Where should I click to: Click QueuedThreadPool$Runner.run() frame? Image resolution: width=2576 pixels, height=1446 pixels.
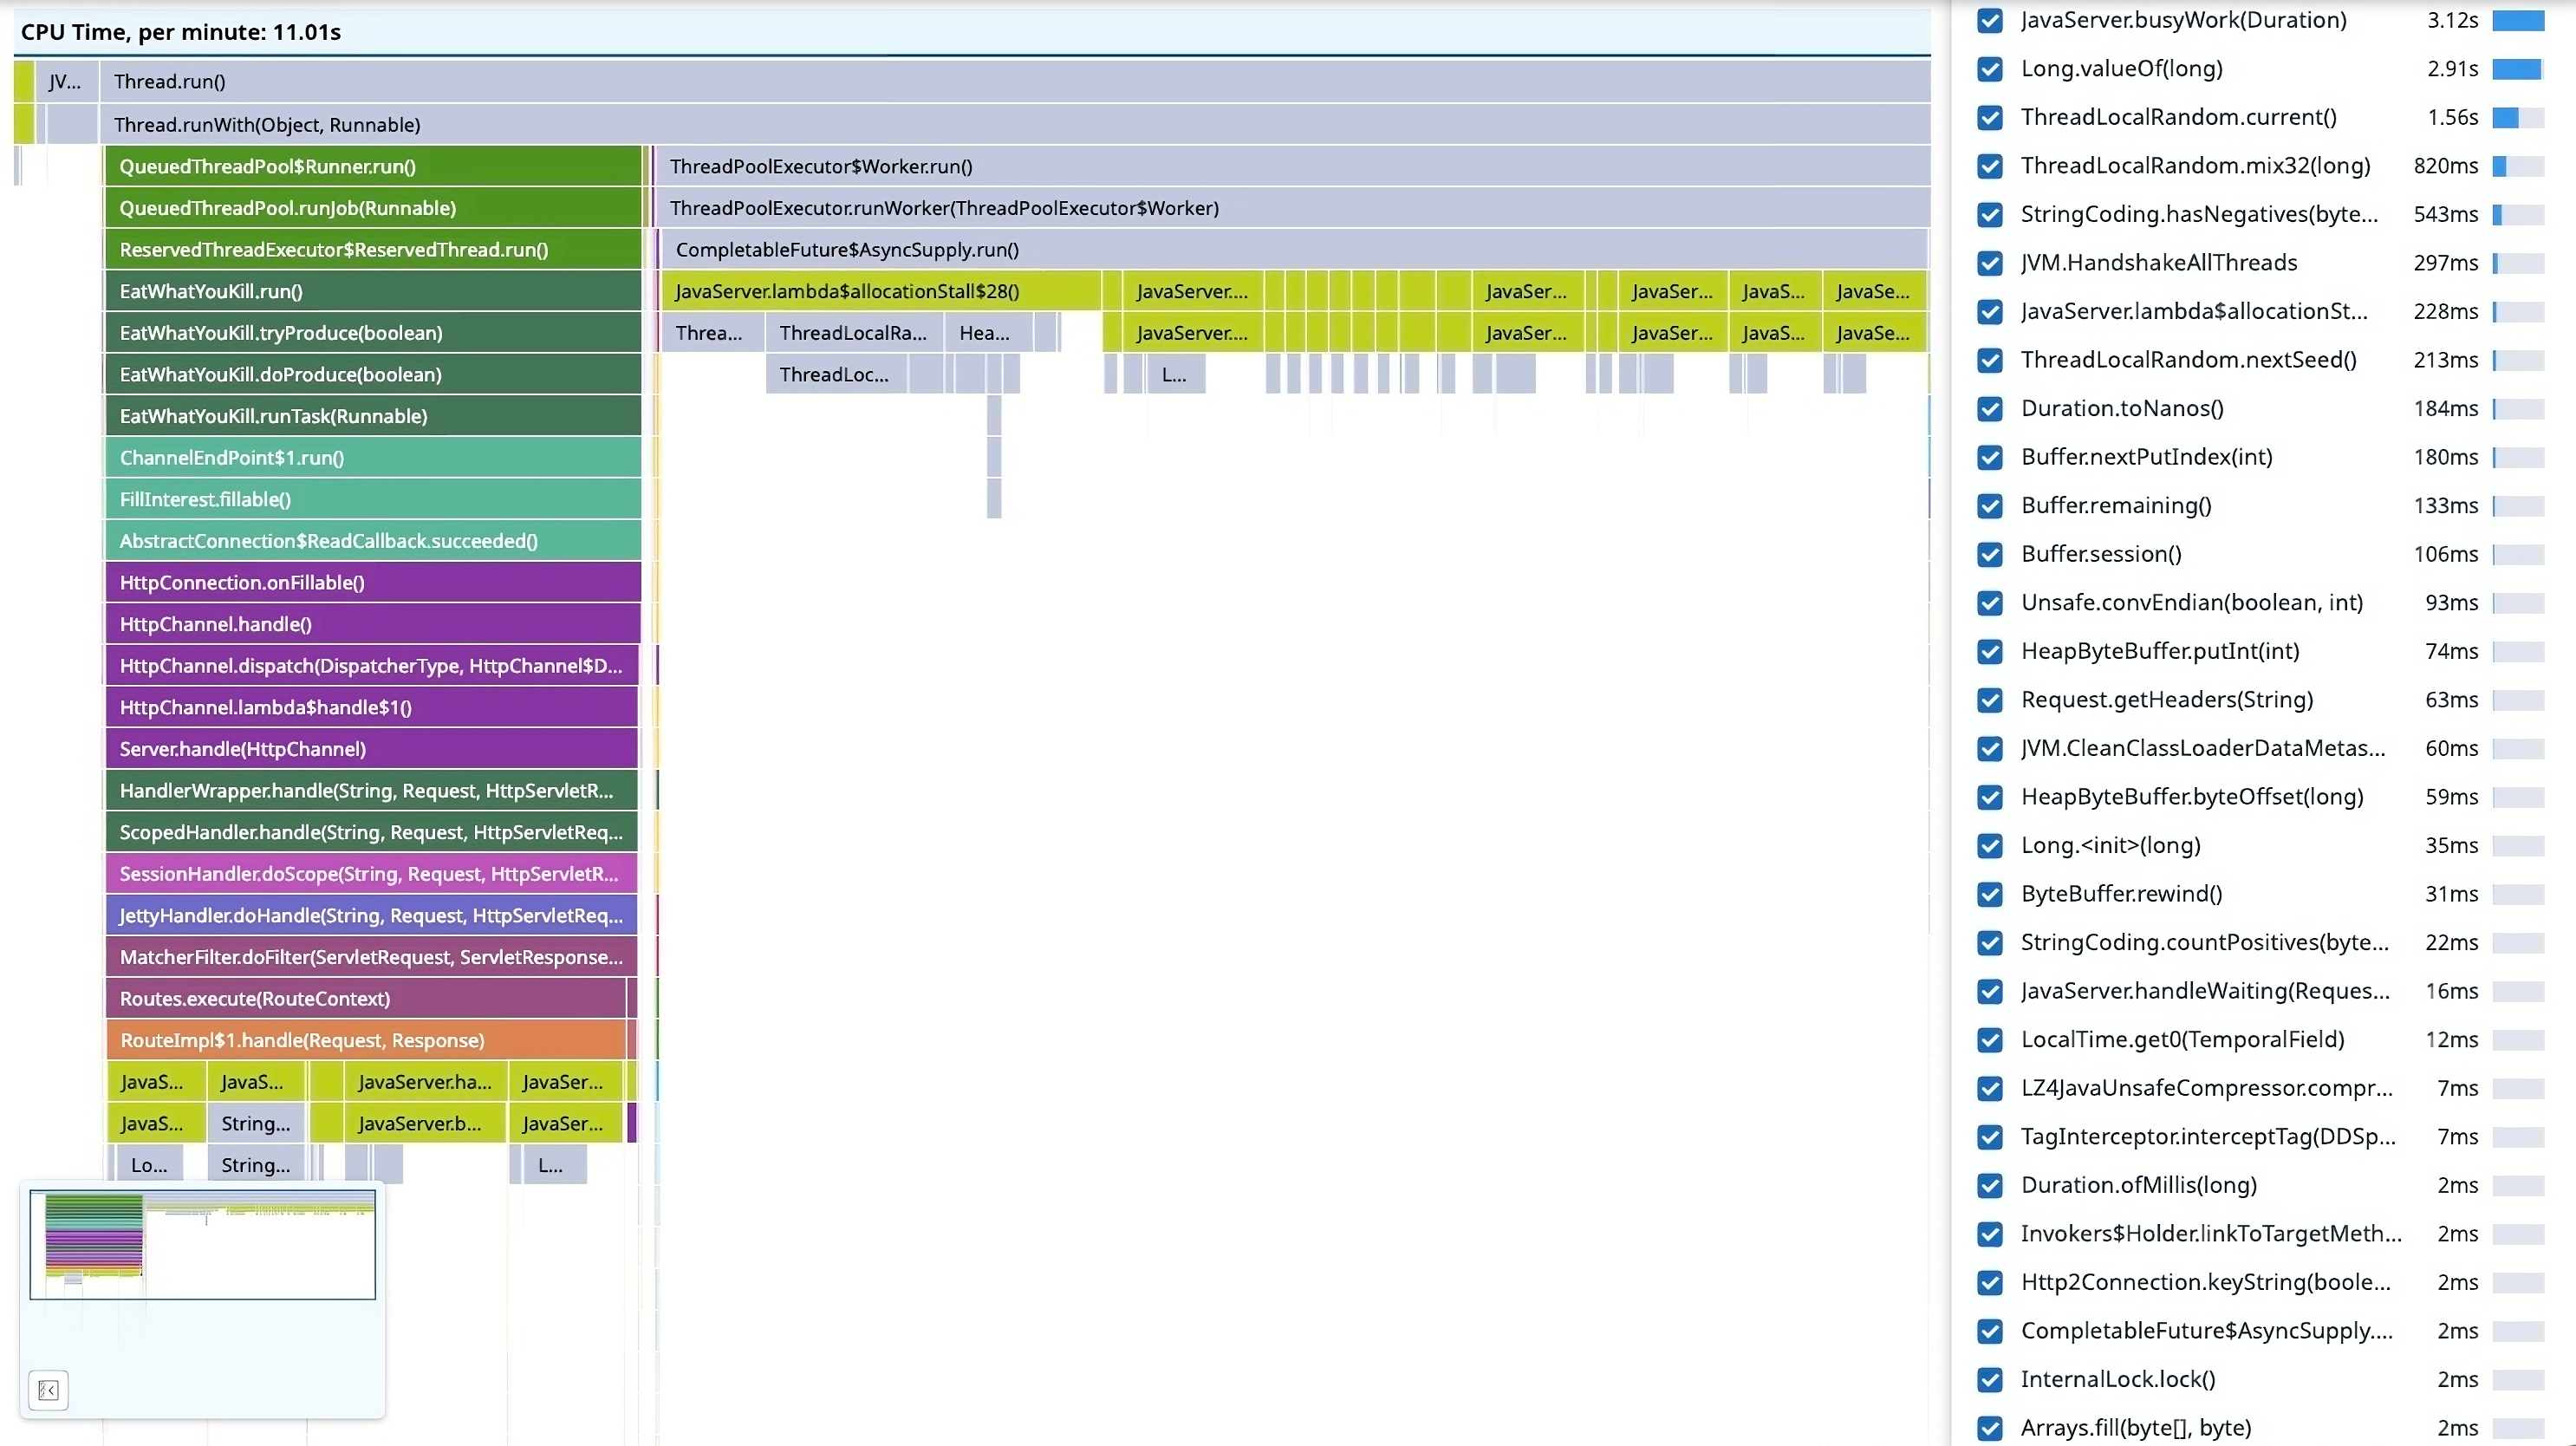tap(372, 166)
